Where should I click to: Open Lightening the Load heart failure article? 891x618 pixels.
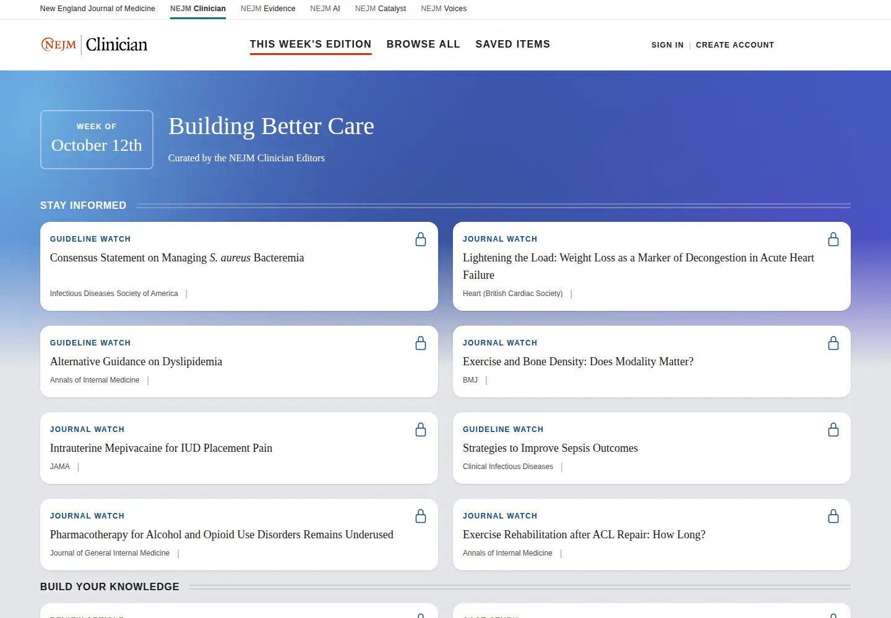tap(639, 266)
